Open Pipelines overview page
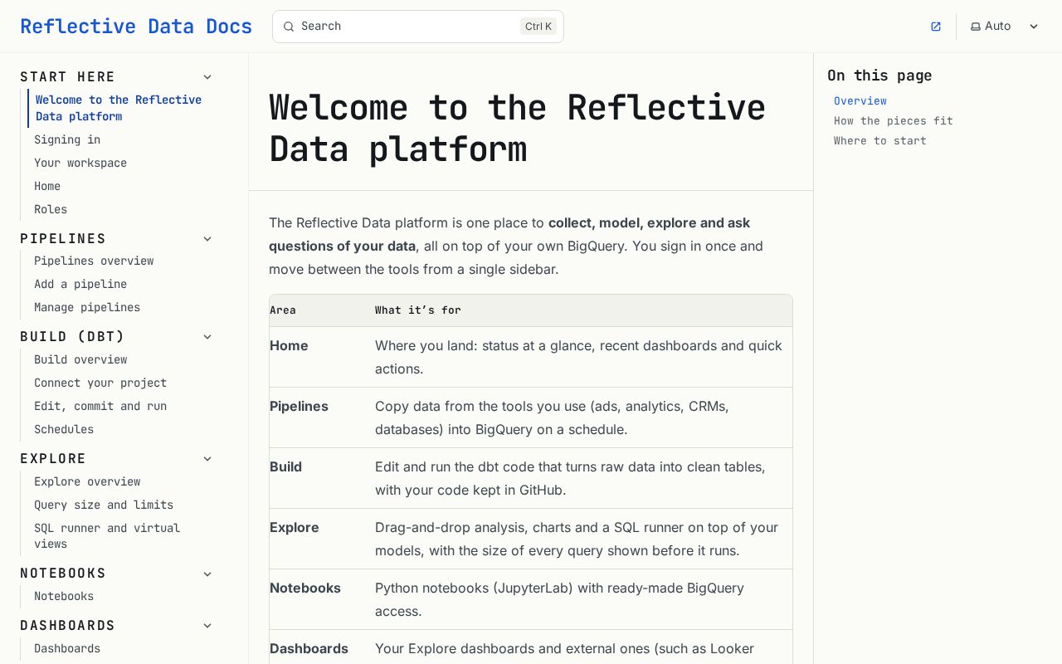The height and width of the screenshot is (664, 1062). point(94,261)
